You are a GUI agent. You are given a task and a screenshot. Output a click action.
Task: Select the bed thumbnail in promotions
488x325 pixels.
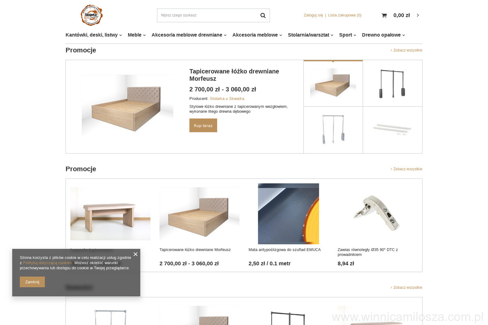[x=333, y=83]
